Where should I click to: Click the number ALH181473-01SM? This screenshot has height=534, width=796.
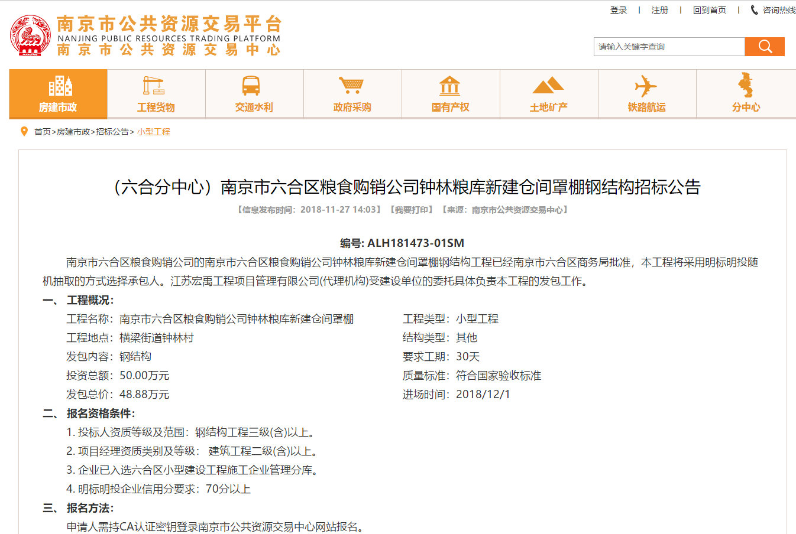click(x=416, y=243)
